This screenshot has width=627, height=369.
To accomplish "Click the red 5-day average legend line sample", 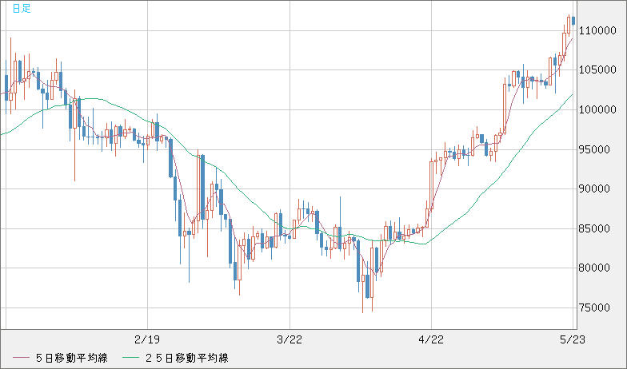I will point(21,358).
